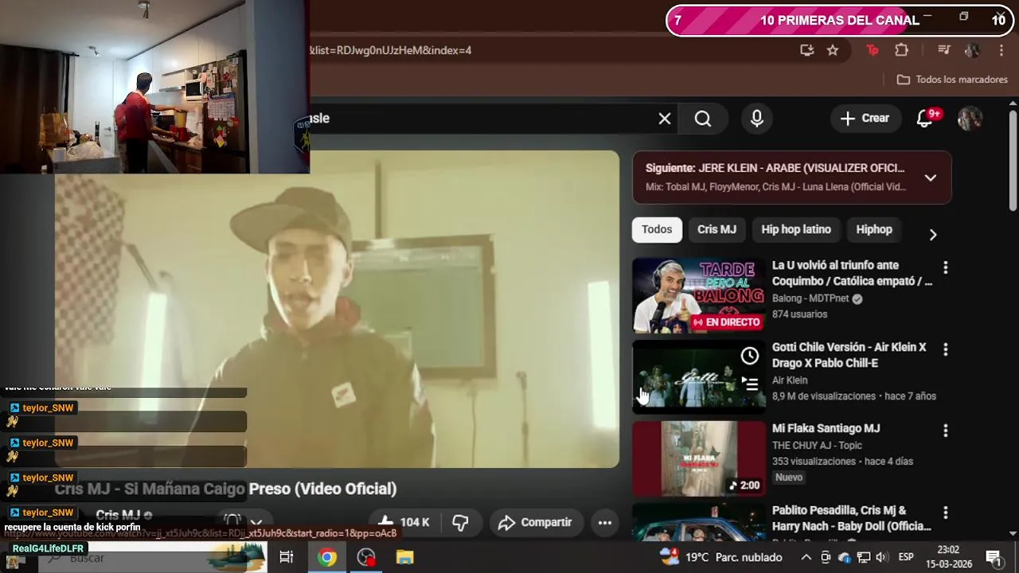Open Pablito Pesadilla Baby Doll video title
Screen dimensions: 1019x573
(x=852, y=518)
